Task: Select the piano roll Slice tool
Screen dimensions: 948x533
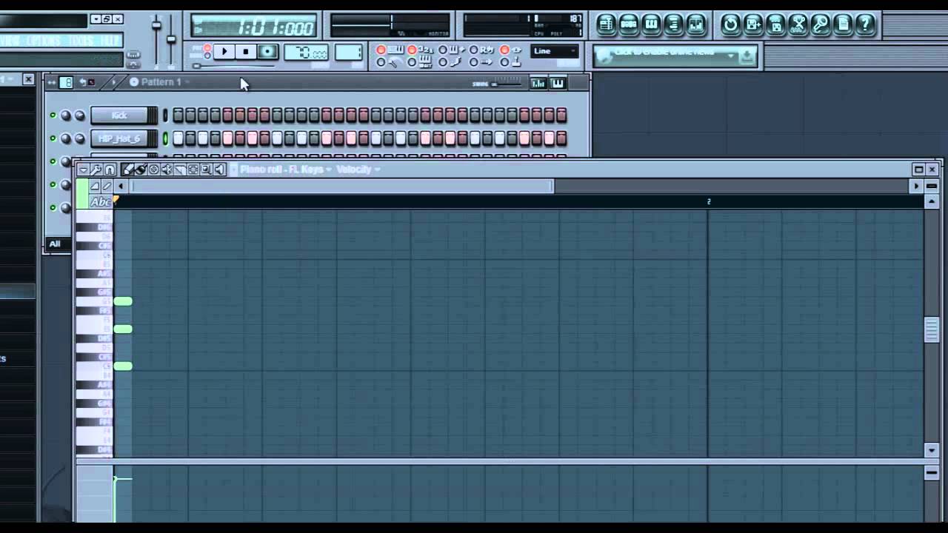Action: point(180,170)
